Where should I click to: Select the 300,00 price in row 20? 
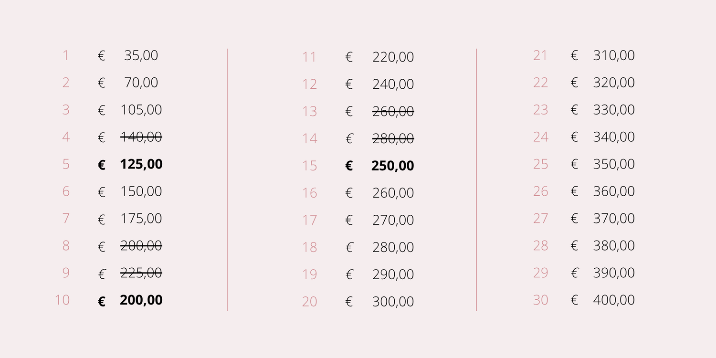pos(393,302)
